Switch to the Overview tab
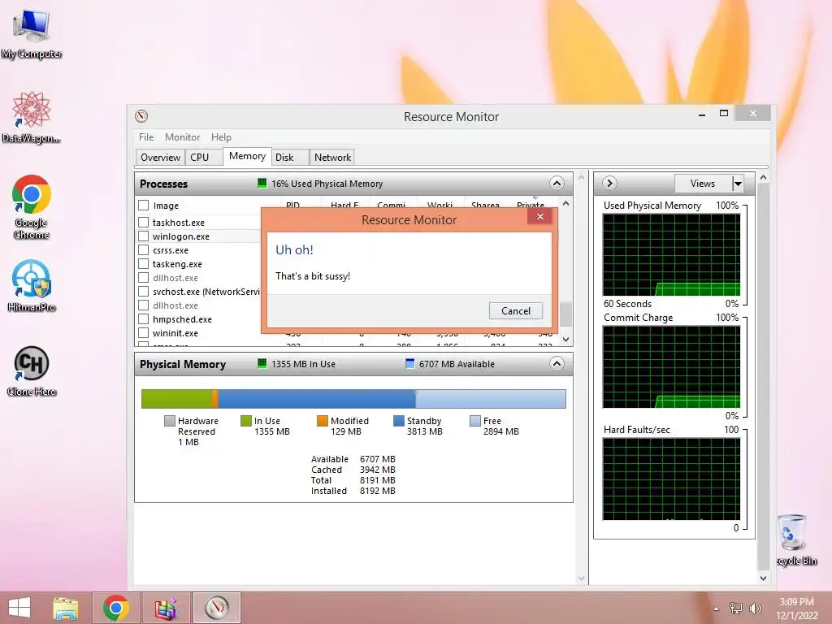832x624 pixels. coord(160,158)
